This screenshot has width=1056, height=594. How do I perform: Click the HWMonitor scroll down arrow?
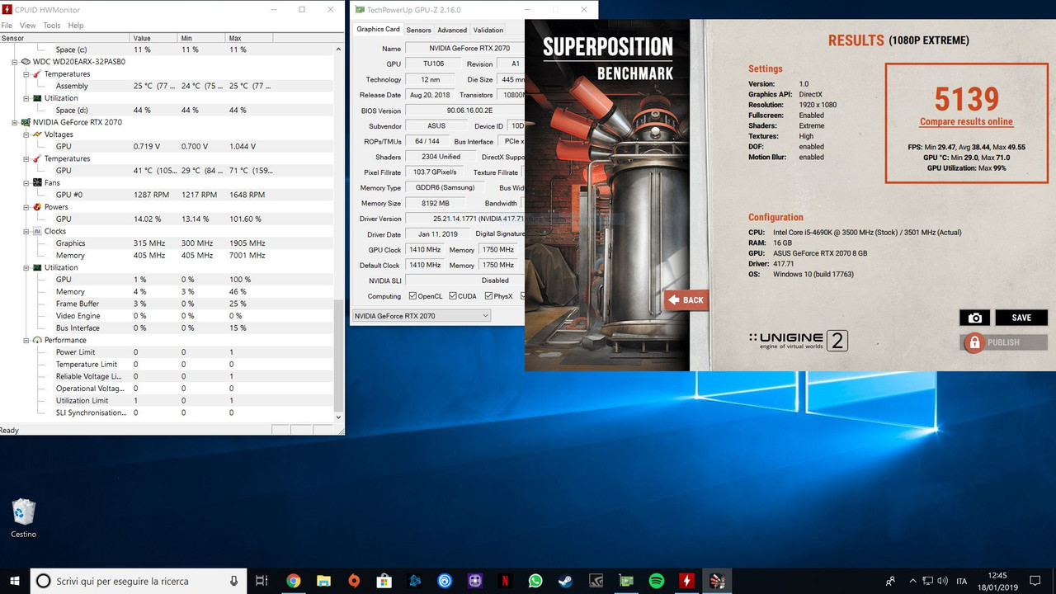coord(338,418)
